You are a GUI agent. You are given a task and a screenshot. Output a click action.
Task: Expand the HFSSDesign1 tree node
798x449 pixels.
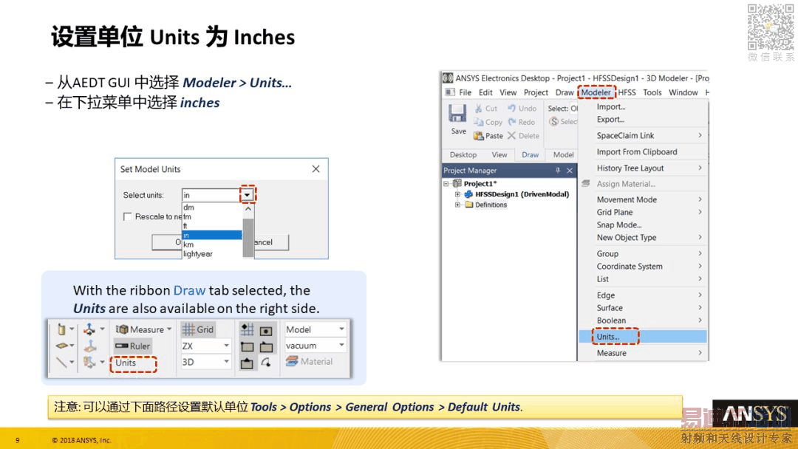[457, 194]
